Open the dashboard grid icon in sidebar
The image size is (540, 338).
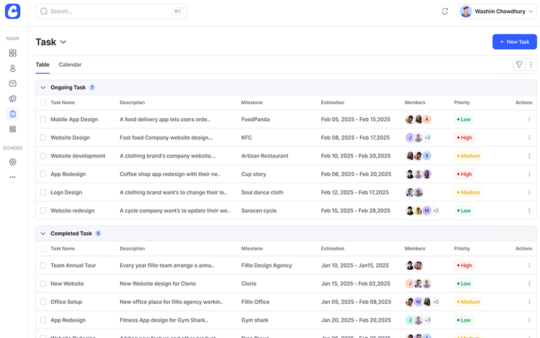(x=13, y=53)
